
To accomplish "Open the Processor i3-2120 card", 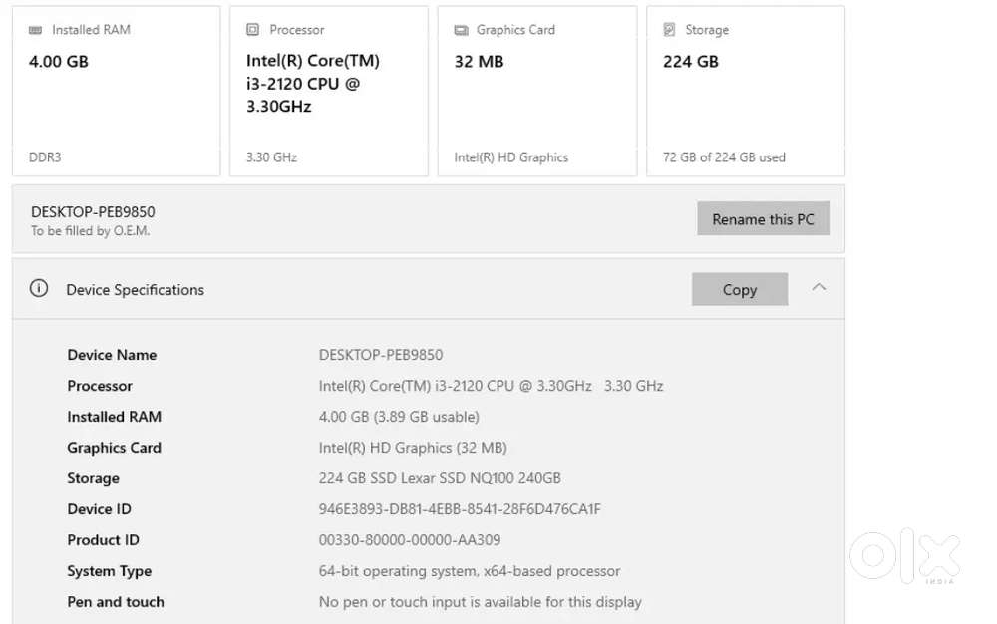I will click(x=329, y=91).
